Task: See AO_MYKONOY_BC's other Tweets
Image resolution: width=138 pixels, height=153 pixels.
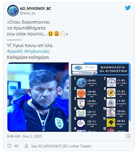Action: click(x=61, y=146)
